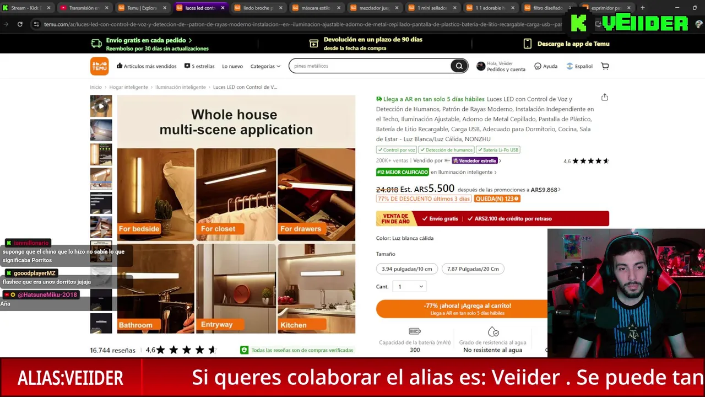
Task: Open the Iluminación inteligente ranking chevron
Action: (495, 172)
